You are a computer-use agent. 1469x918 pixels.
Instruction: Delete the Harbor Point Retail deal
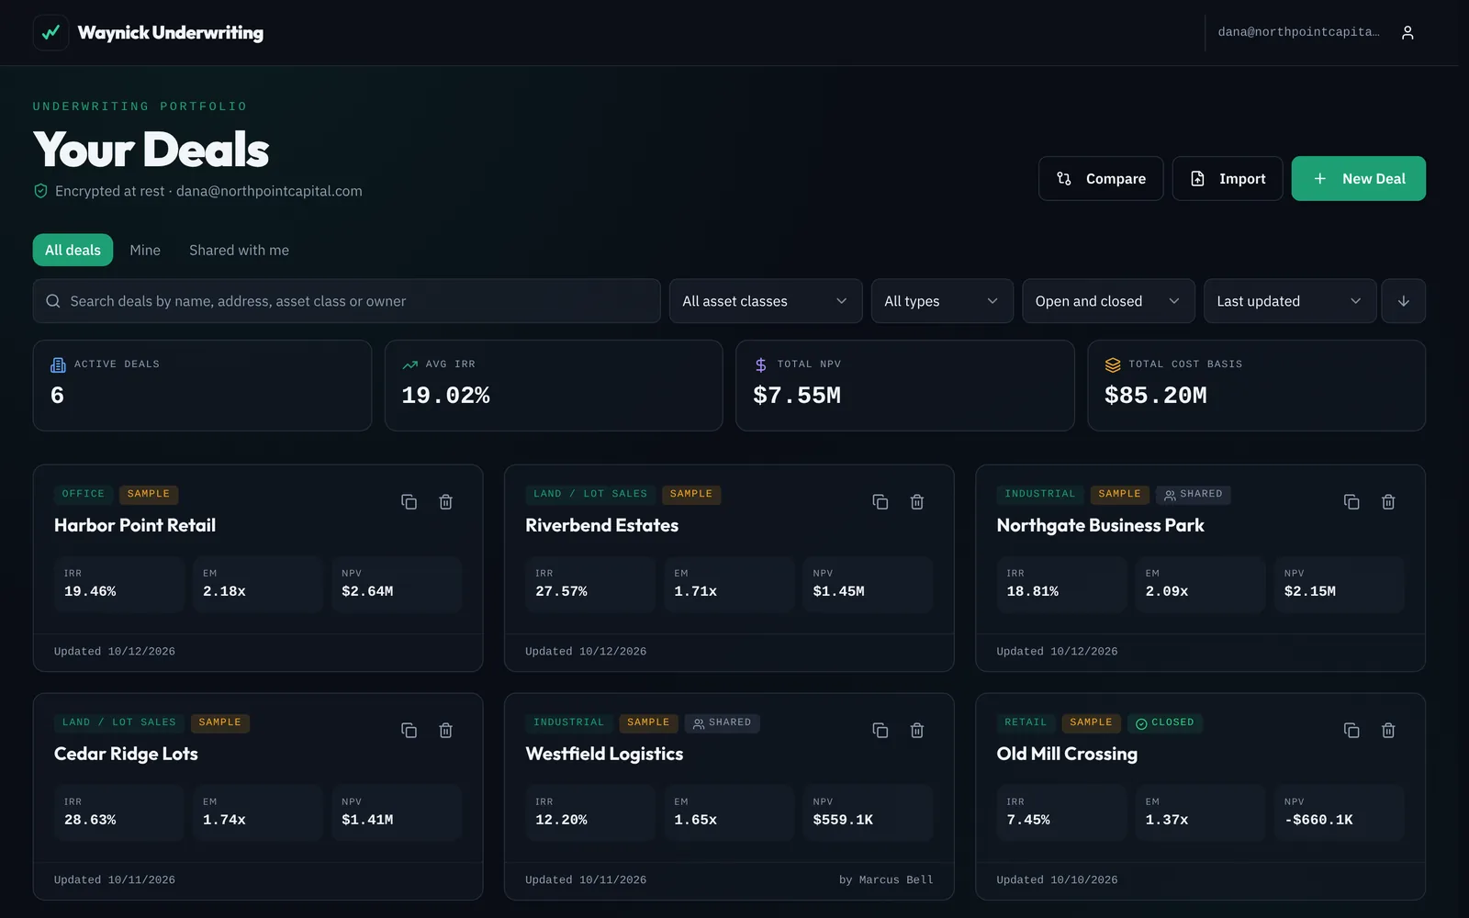pos(446,502)
